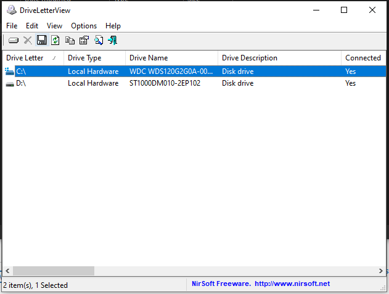Click the Refresh toolbar icon
The height and width of the screenshot is (294, 389).
[x=55, y=40]
